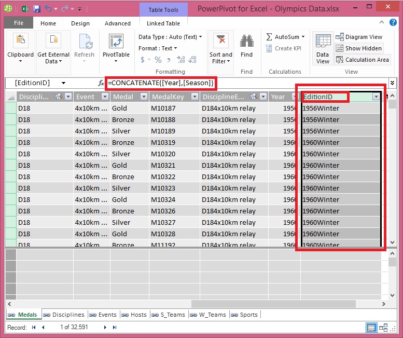The height and width of the screenshot is (338, 403).
Task: Open the Get External Data menu
Action: tap(53, 49)
